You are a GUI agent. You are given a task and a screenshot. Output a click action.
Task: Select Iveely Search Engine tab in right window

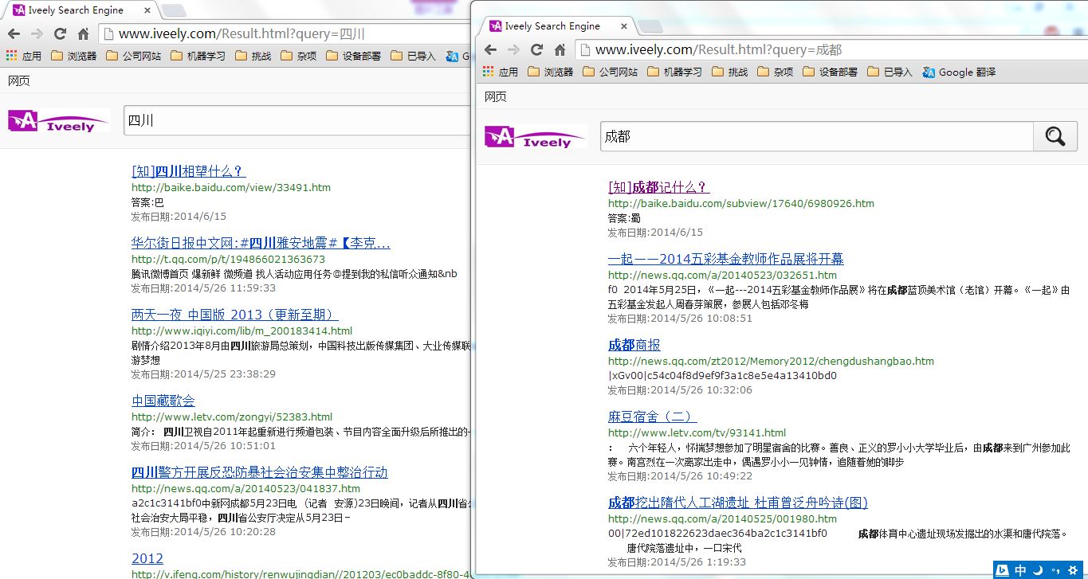tap(556, 26)
